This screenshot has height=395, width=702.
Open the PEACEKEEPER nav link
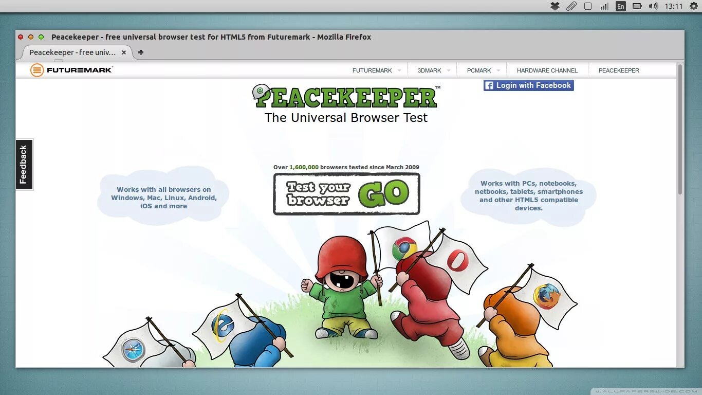(x=619, y=70)
